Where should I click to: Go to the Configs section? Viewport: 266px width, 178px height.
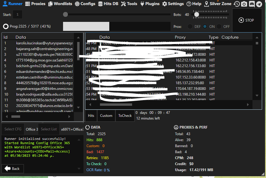[85, 4]
